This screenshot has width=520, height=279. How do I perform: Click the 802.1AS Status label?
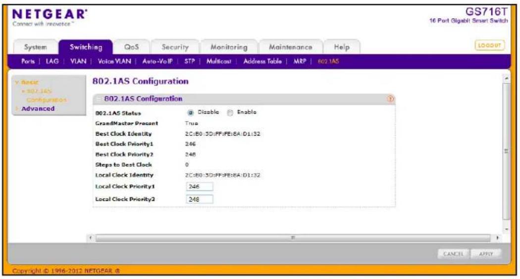118,113
